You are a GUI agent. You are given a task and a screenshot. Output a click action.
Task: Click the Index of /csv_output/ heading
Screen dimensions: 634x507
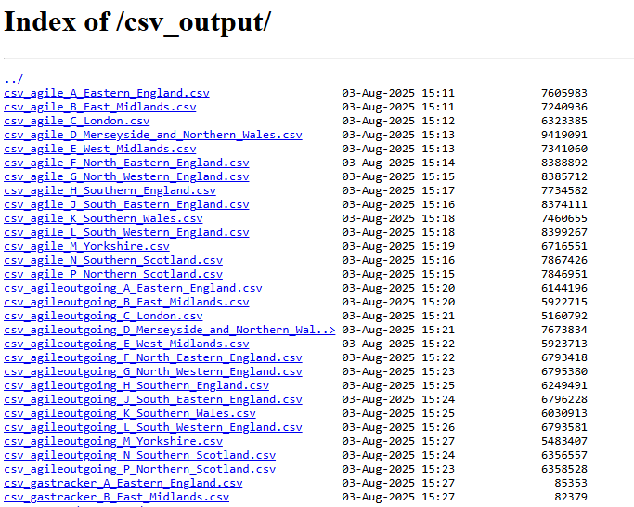tap(137, 22)
